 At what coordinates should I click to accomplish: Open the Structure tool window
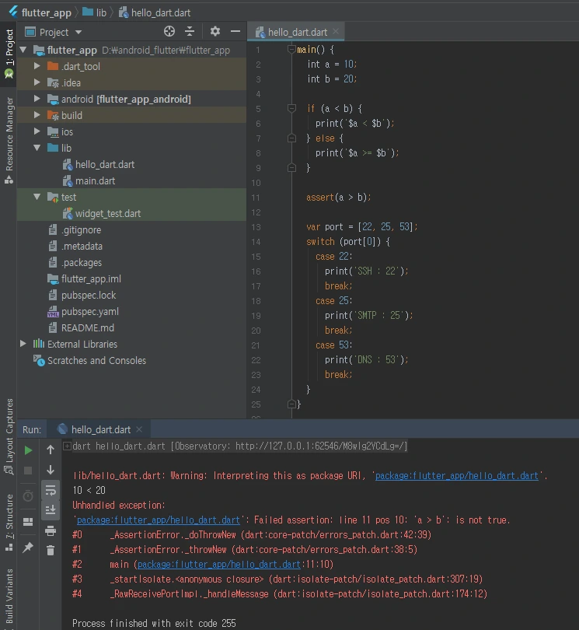coord(9,523)
